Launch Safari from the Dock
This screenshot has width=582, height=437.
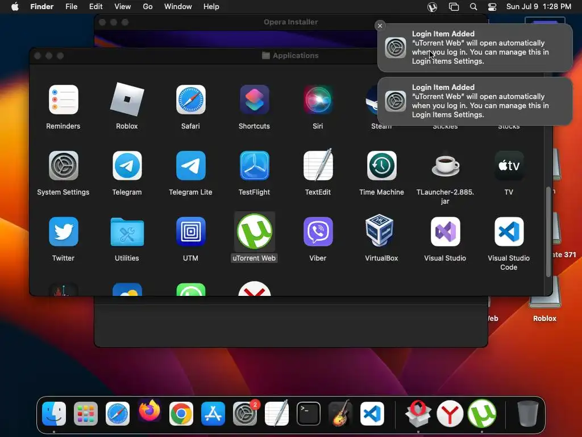pyautogui.click(x=118, y=414)
